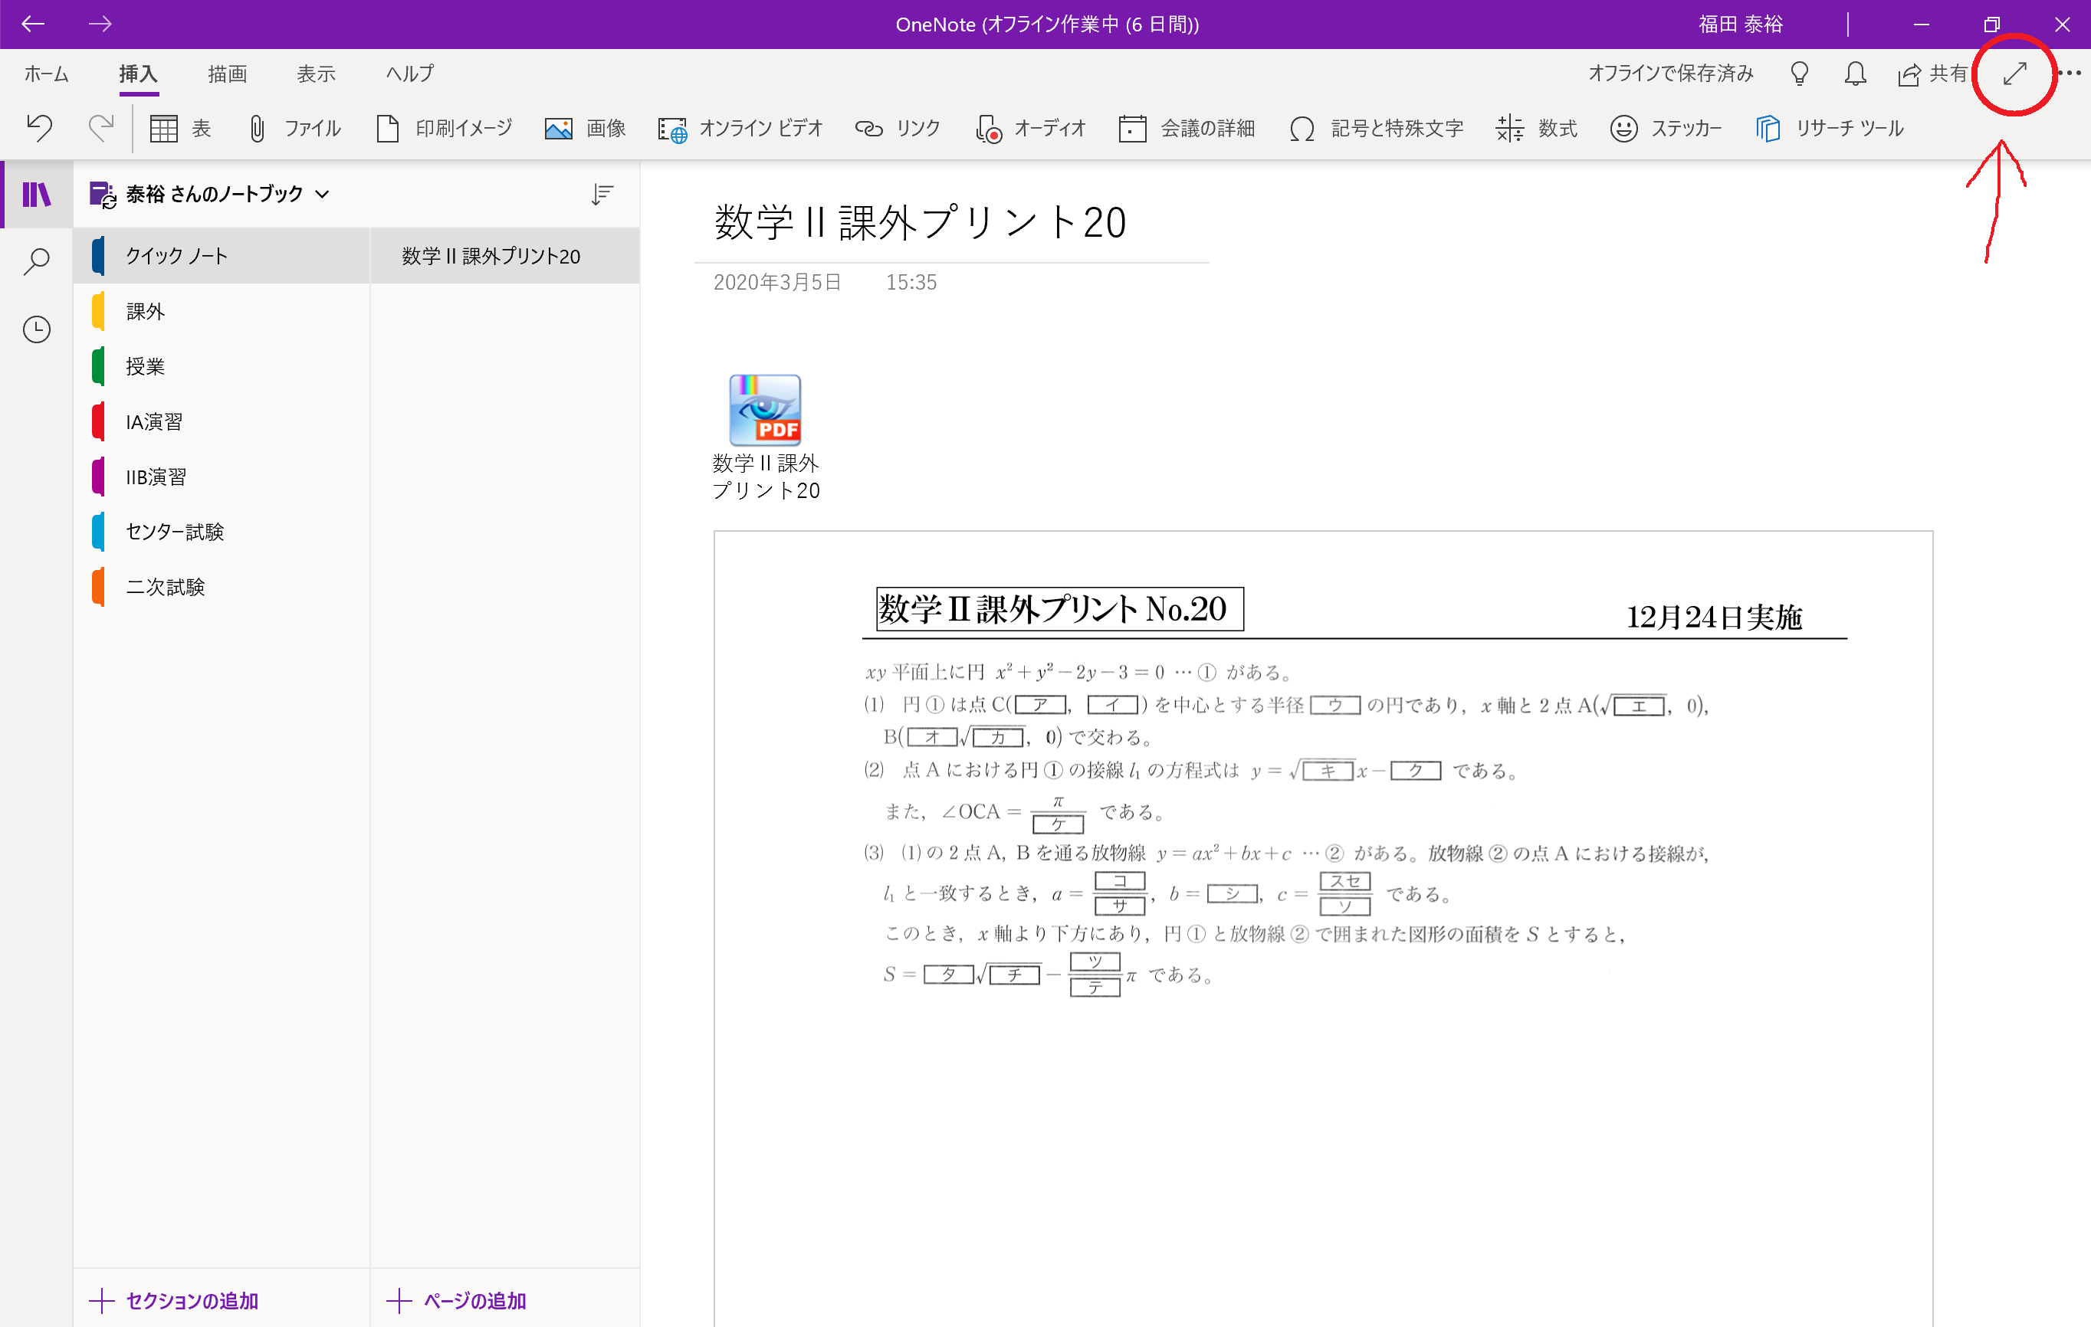This screenshot has width=2091, height=1327.
Task: Click the page date 2020年3月5日
Action: click(x=777, y=282)
